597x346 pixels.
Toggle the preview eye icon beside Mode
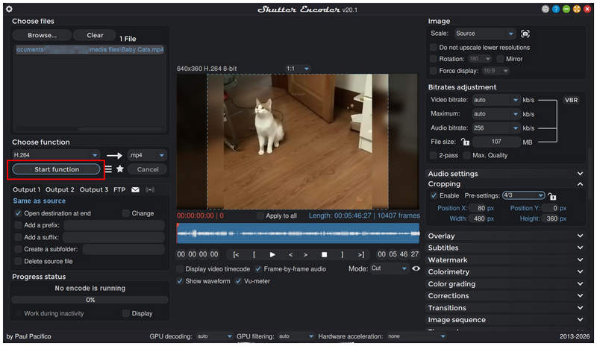(x=416, y=268)
